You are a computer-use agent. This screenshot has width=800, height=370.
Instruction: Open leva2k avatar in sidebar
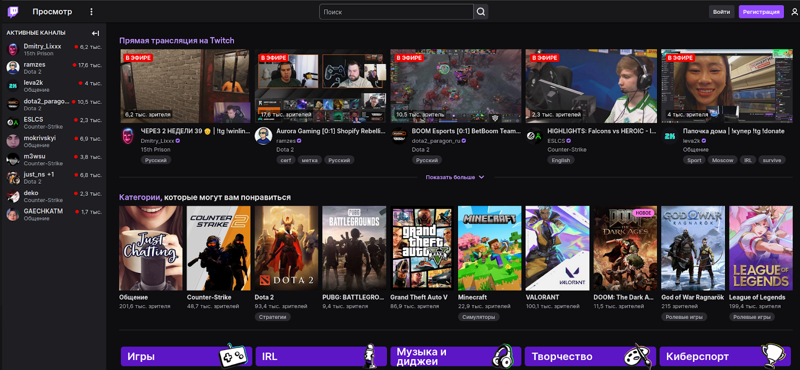pyautogui.click(x=13, y=86)
